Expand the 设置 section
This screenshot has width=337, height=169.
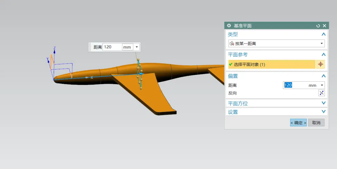(x=324, y=111)
